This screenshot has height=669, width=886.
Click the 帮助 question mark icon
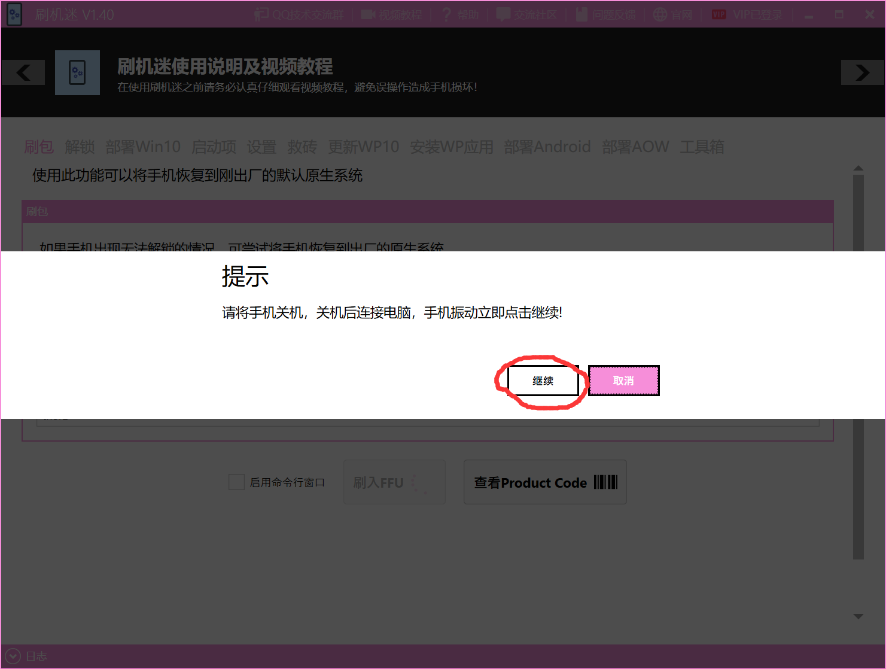point(446,14)
